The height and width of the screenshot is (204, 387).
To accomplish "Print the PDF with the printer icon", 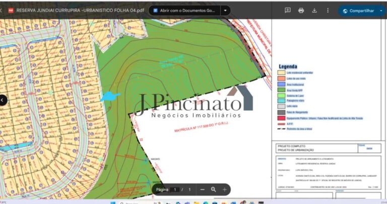I will tap(301, 11).
